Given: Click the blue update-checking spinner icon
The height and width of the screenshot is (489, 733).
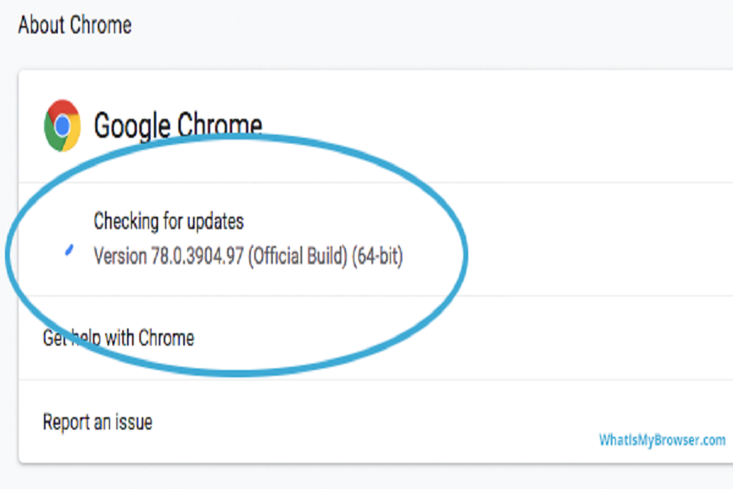Looking at the screenshot, I should tap(70, 250).
